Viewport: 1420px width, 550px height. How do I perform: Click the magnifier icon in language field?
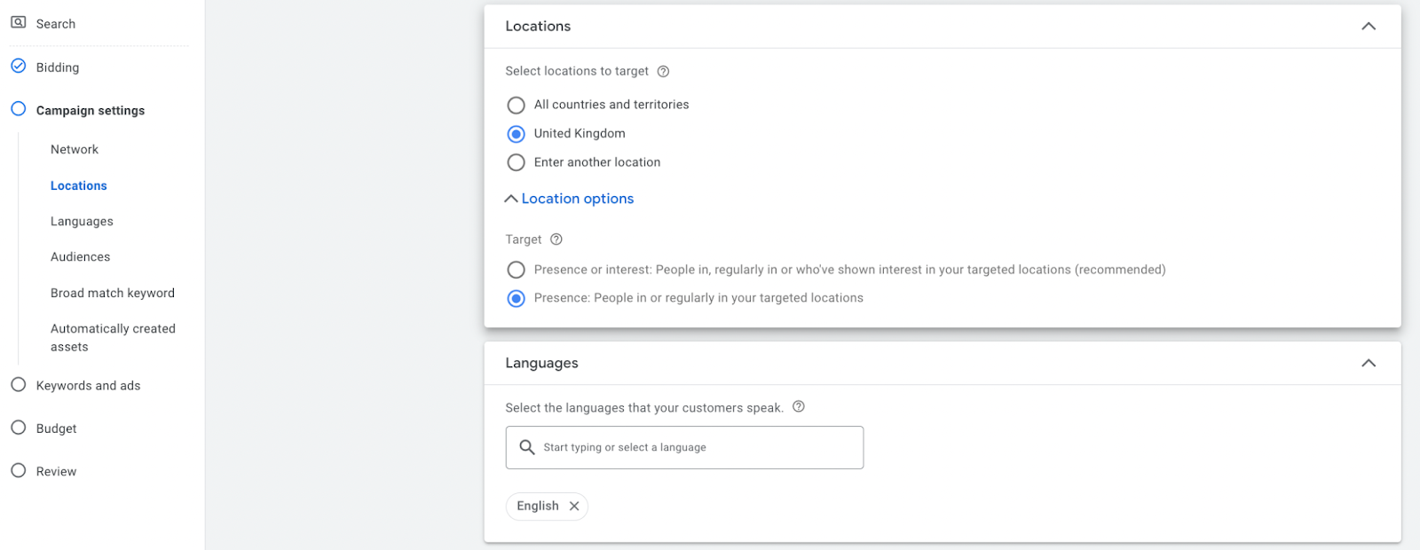point(527,447)
